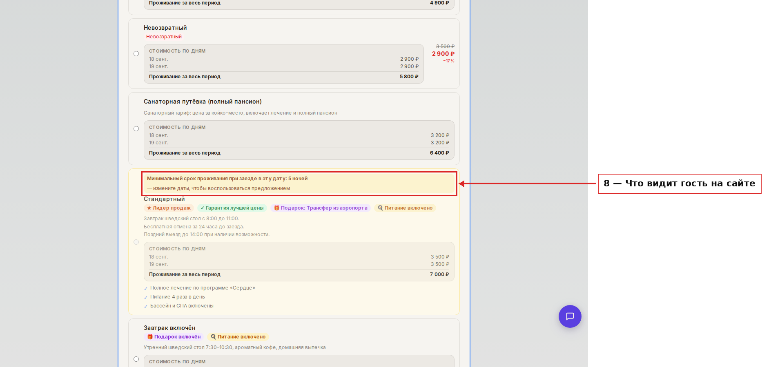Click СТОИМОСТЬ ПО ДНЯМ header in Стандартный rate

click(x=177, y=249)
